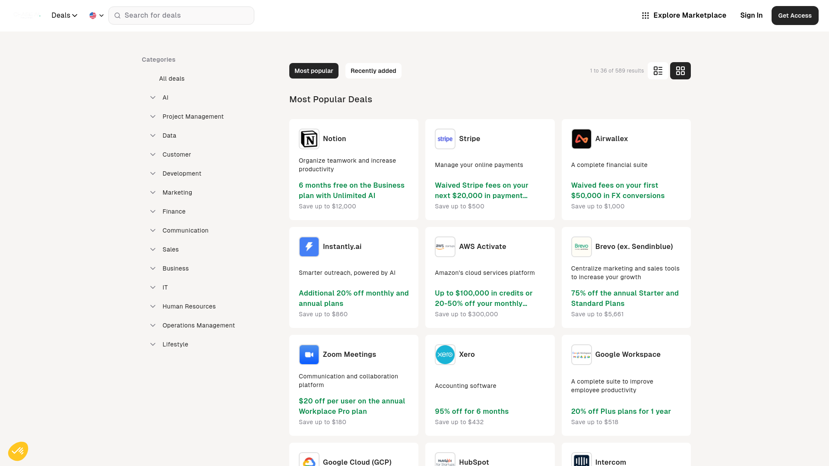Click '1 to 36 of 589 results' text

click(x=617, y=71)
